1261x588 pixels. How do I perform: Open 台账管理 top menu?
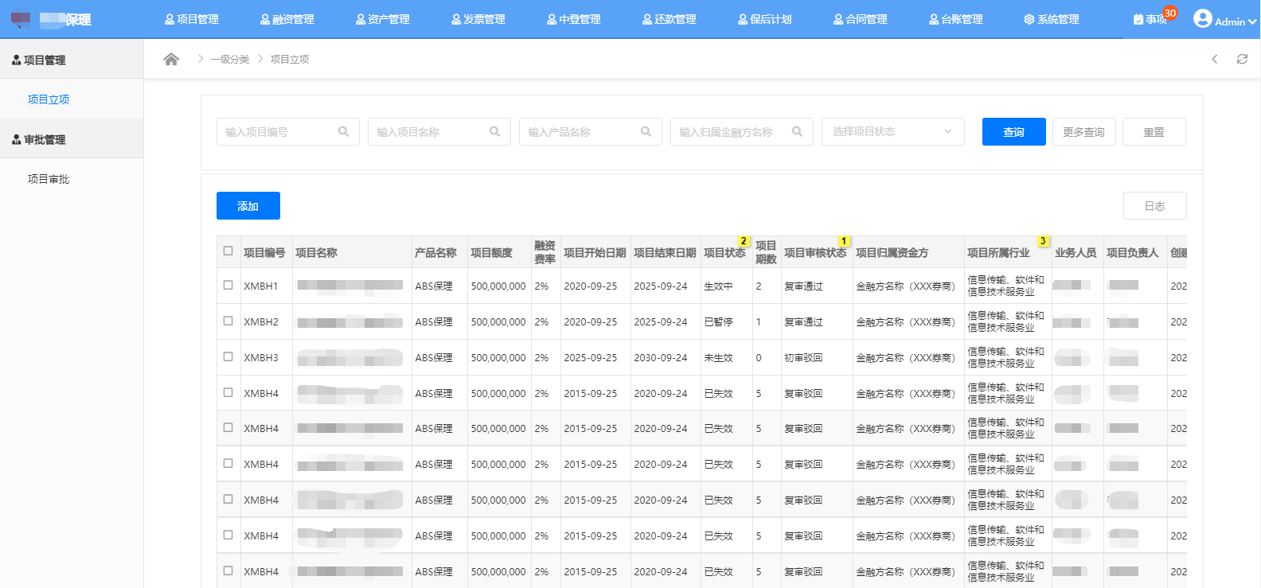pyautogui.click(x=956, y=19)
